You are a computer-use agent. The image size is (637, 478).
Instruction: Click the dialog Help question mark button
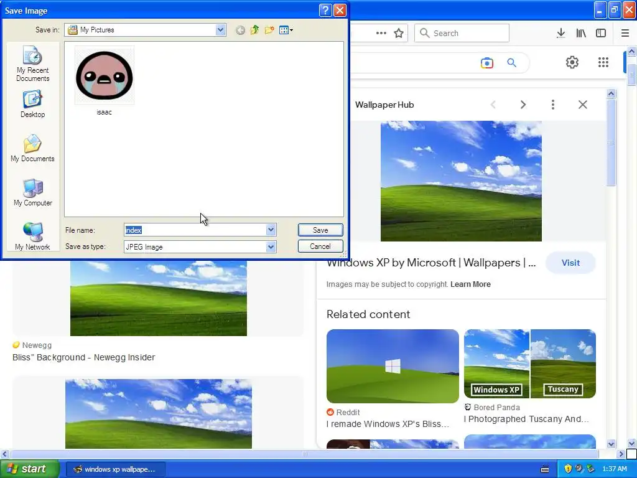[325, 10]
